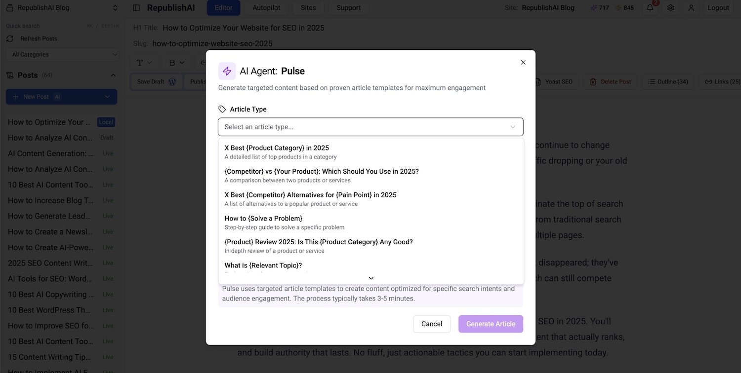The width and height of the screenshot is (741, 373).
Task: Click the Article Type tag icon
Action: coord(222,109)
